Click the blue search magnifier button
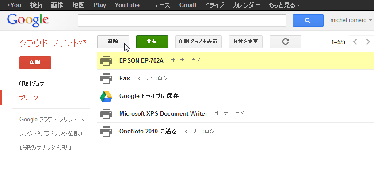Screen dimensions: 374x173 [308, 20]
